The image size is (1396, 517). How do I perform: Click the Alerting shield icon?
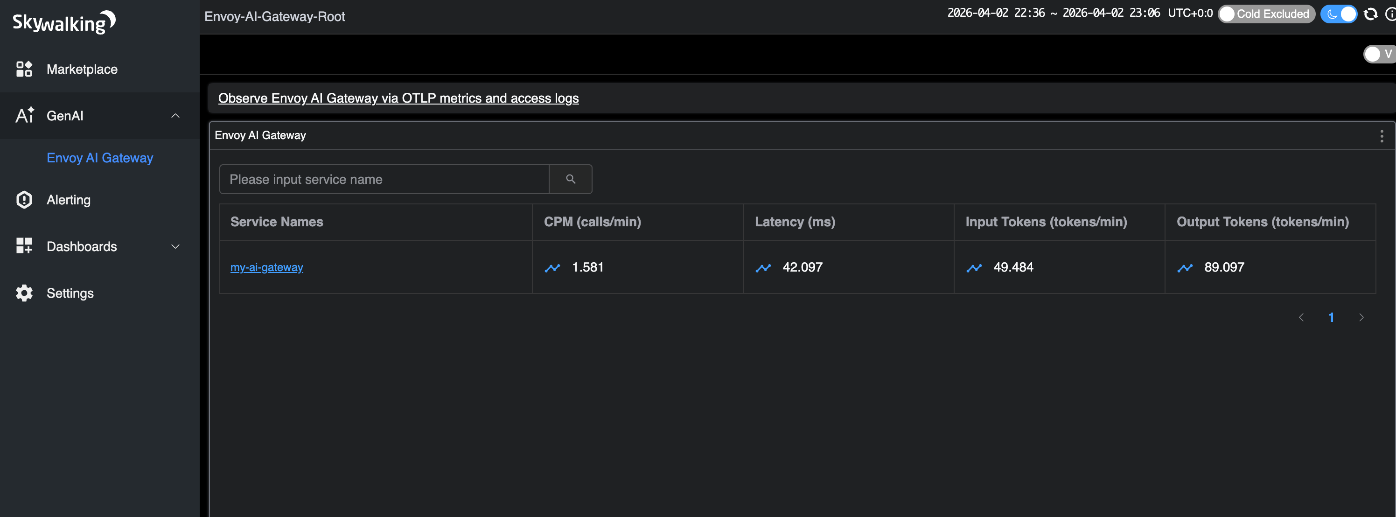pyautogui.click(x=24, y=199)
